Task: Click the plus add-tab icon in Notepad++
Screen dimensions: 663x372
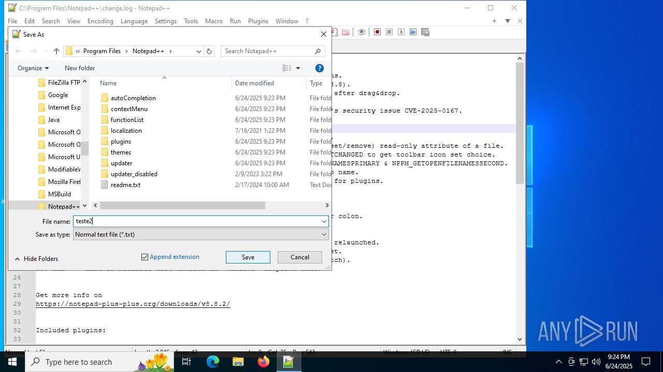Action: tap(494, 21)
